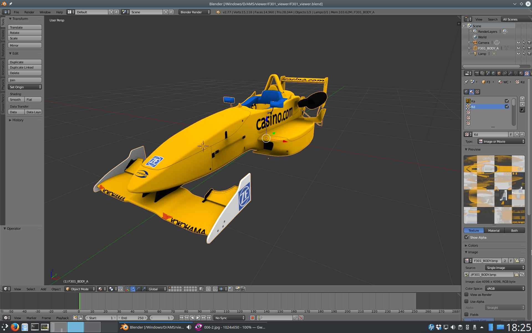Viewport: 532px width, 333px height.
Task: Open the Global orientation dropdown
Action: [157, 289]
